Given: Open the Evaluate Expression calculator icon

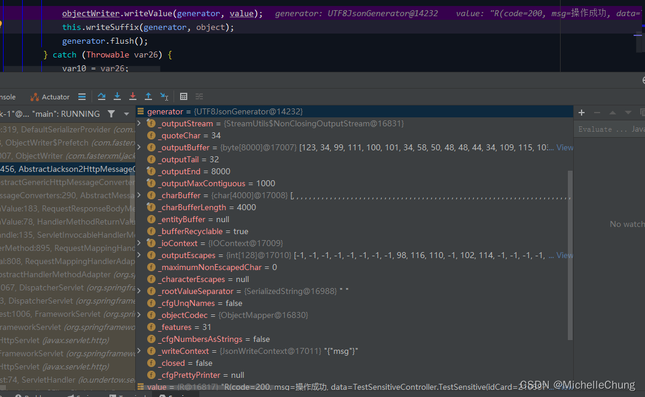Looking at the screenshot, I should pos(183,96).
